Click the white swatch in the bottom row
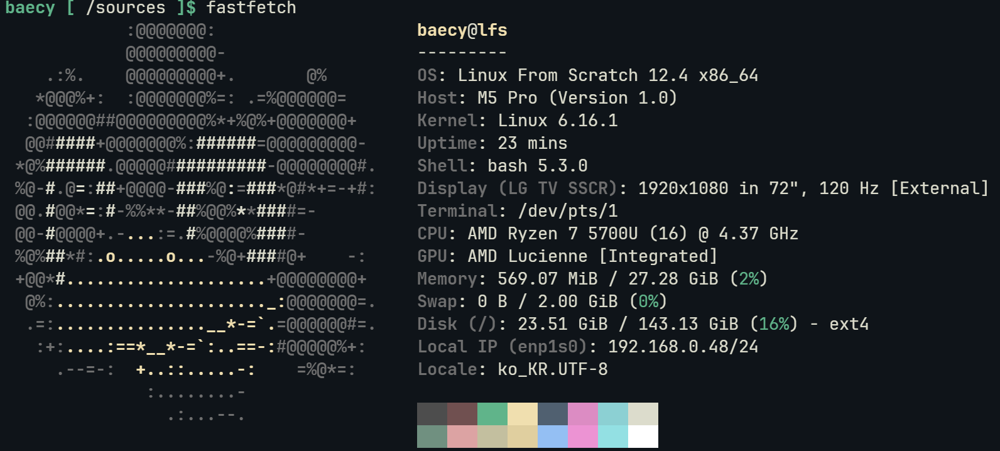This screenshot has height=451, width=1000. (x=643, y=437)
